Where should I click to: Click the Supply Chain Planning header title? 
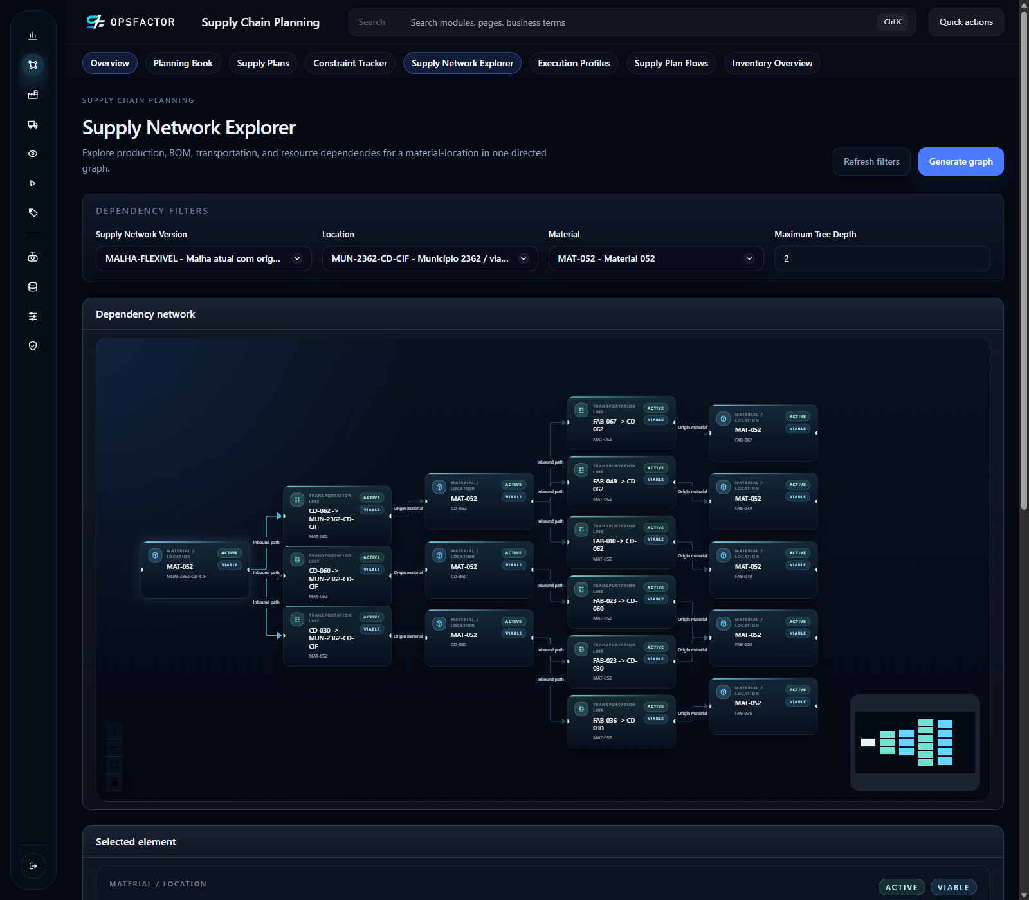click(x=260, y=22)
